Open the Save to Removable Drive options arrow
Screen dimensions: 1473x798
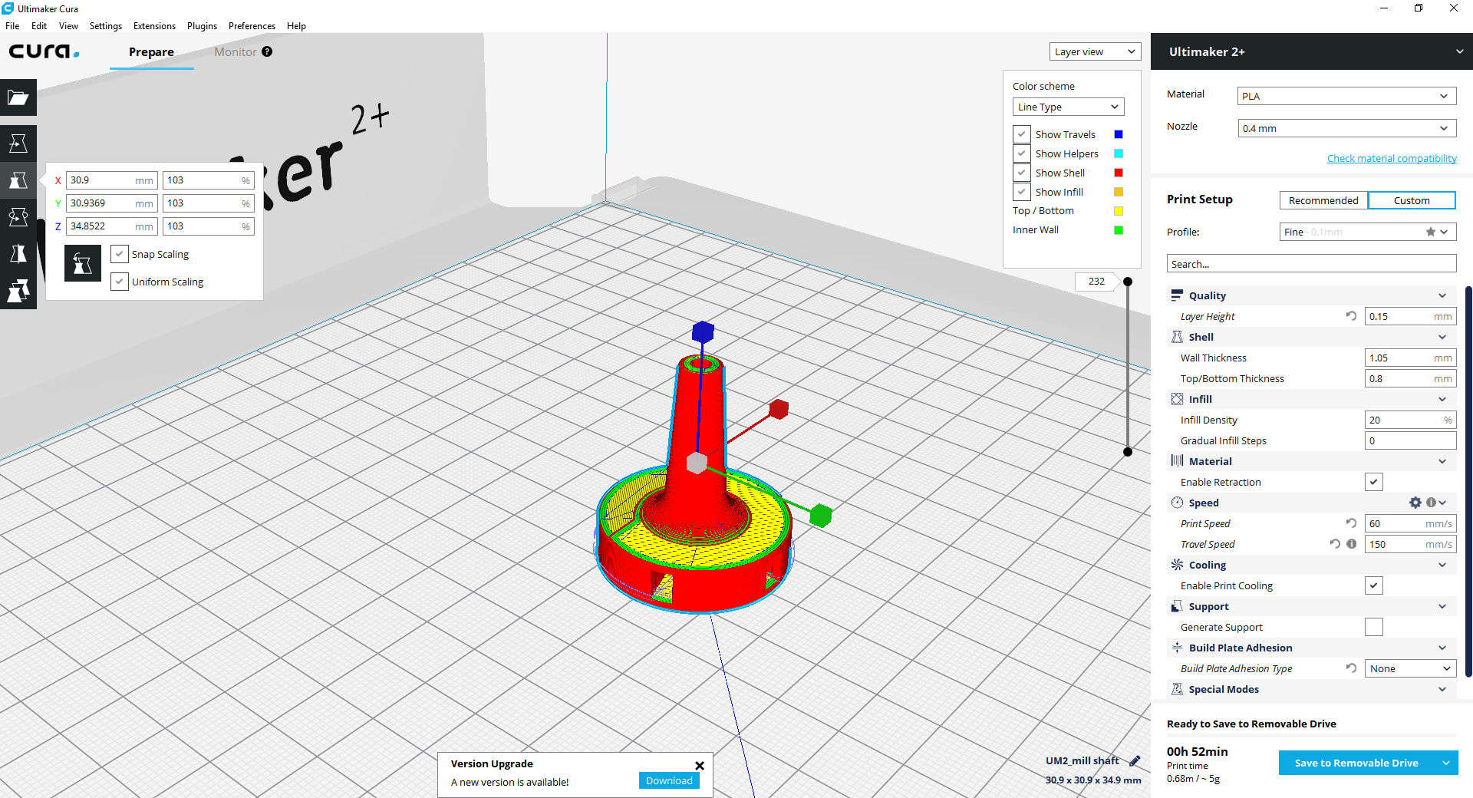[x=1446, y=763]
